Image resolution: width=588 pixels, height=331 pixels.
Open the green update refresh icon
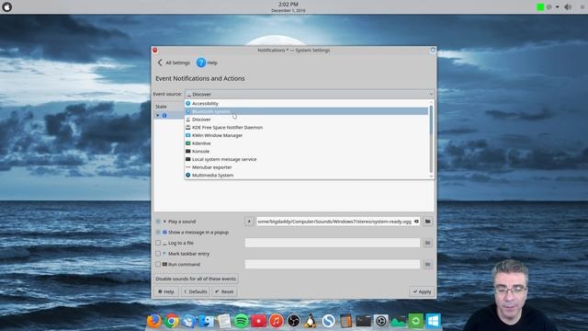click(415, 321)
